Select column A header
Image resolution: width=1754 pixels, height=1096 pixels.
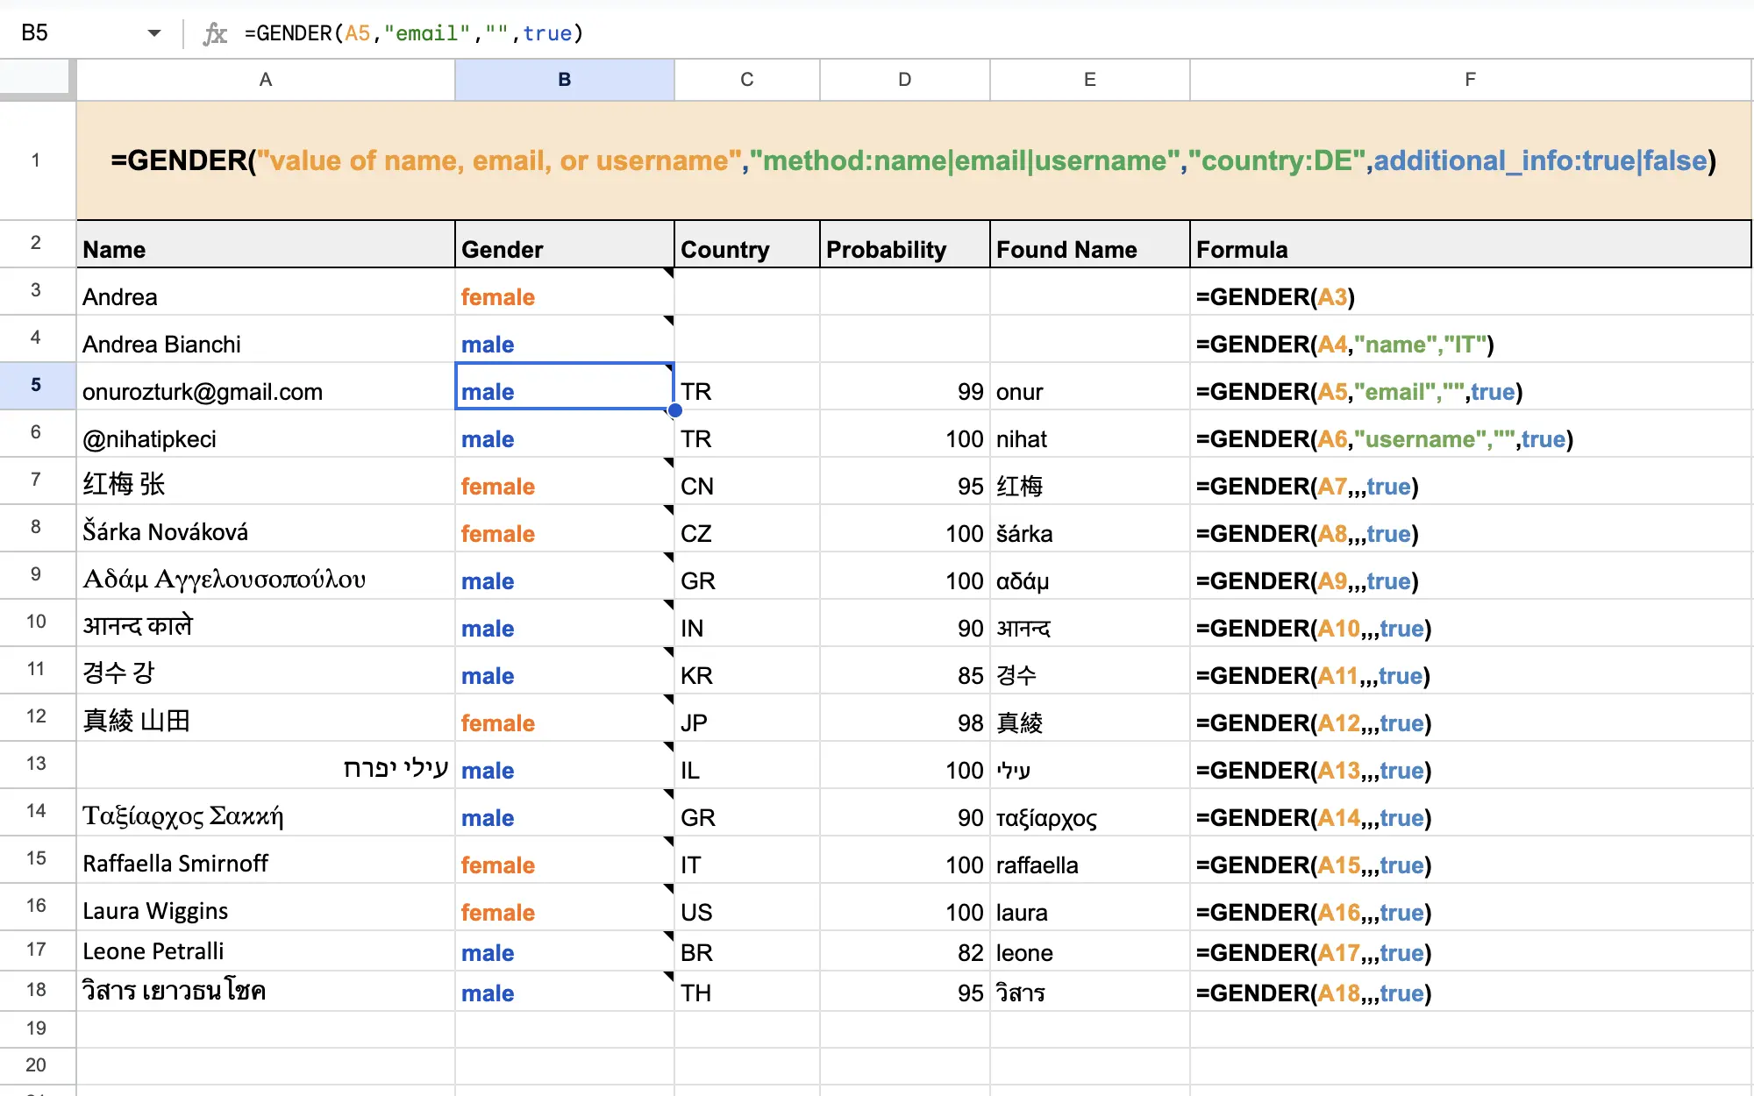pyautogui.click(x=266, y=80)
